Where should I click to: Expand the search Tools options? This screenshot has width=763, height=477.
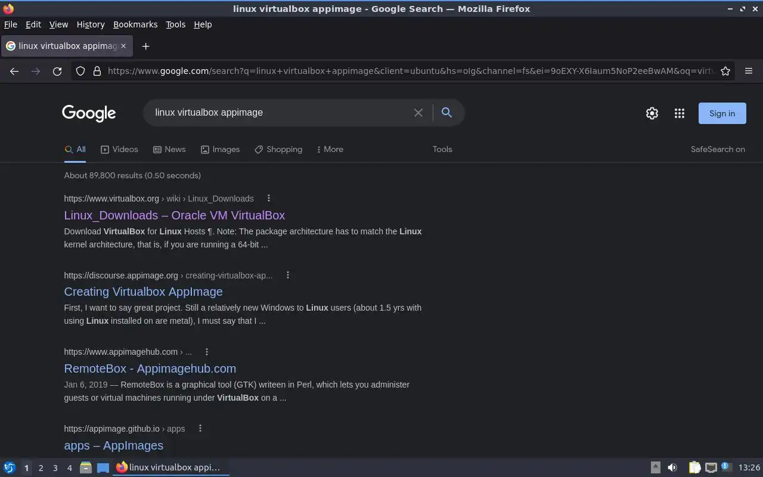(x=442, y=149)
